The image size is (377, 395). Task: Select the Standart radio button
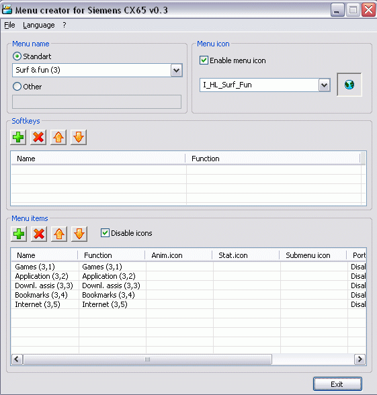click(17, 56)
